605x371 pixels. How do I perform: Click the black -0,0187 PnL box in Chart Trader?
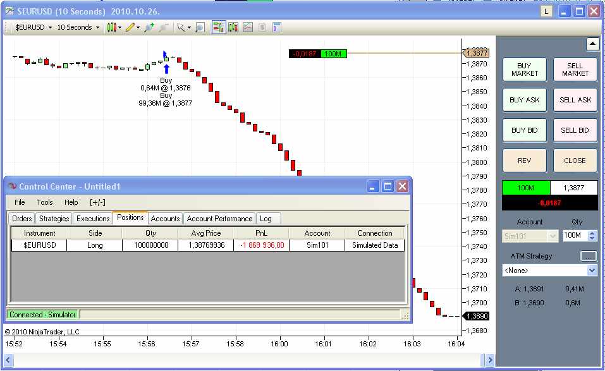(549, 202)
